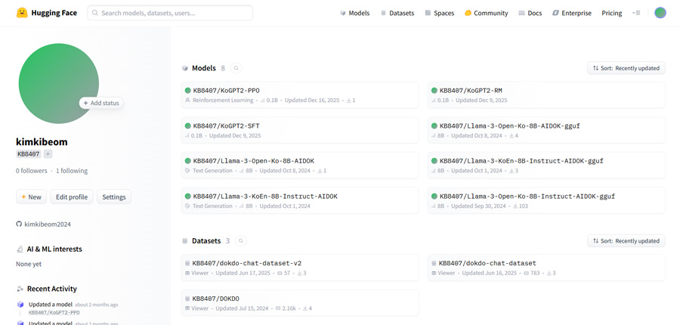Open the more options navbar menu icon
680x325 pixels.
[636, 13]
